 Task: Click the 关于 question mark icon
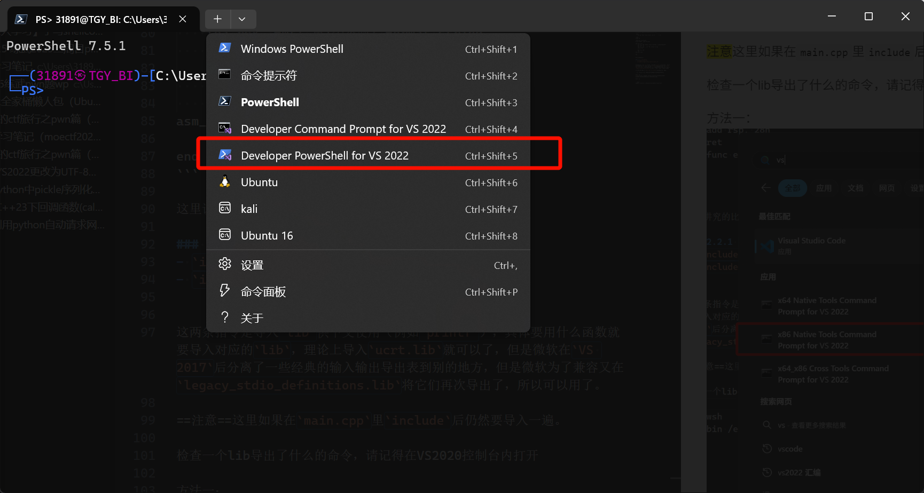click(x=225, y=317)
